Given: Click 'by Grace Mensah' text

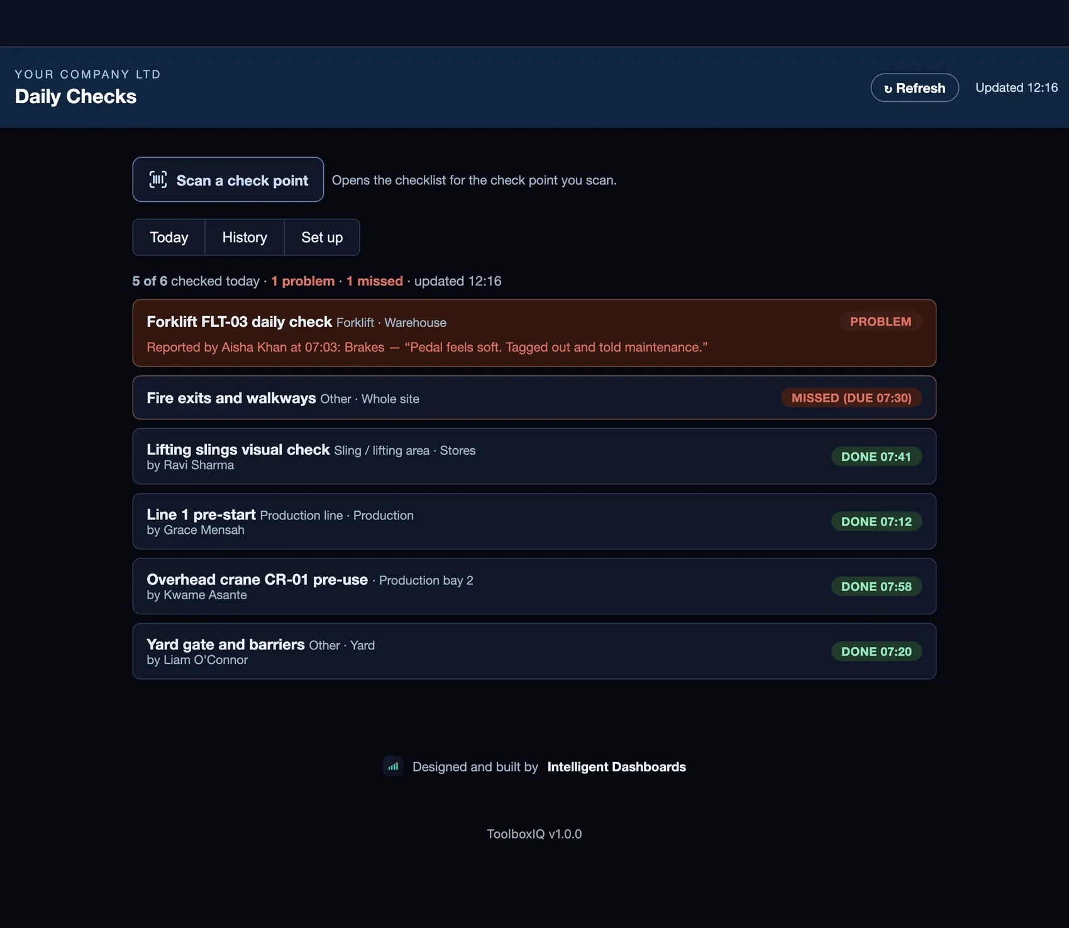Looking at the screenshot, I should [x=196, y=530].
